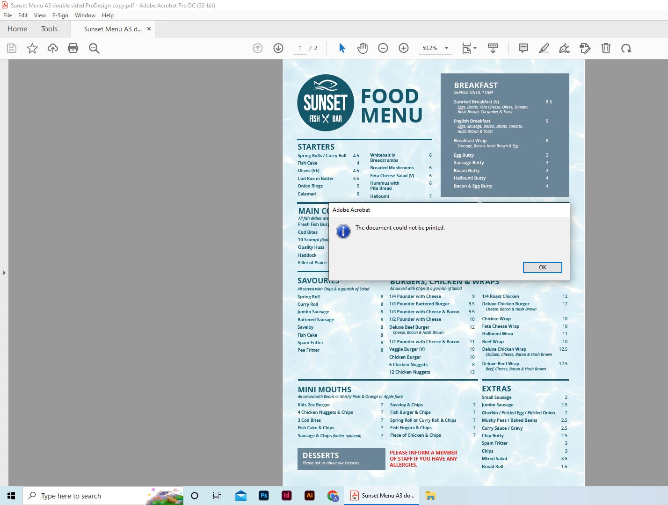Click the page number field
This screenshot has width=668, height=505.
tap(300, 48)
